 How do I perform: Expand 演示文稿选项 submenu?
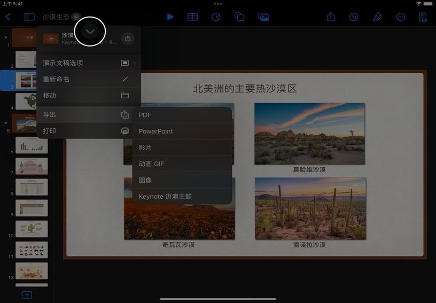click(x=88, y=63)
